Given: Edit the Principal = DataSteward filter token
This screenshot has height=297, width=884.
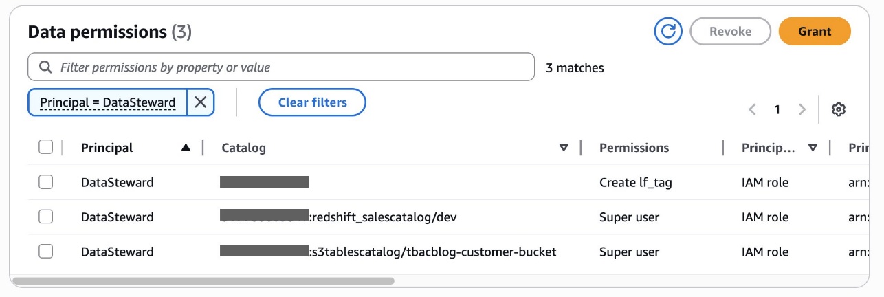Looking at the screenshot, I should click(108, 102).
